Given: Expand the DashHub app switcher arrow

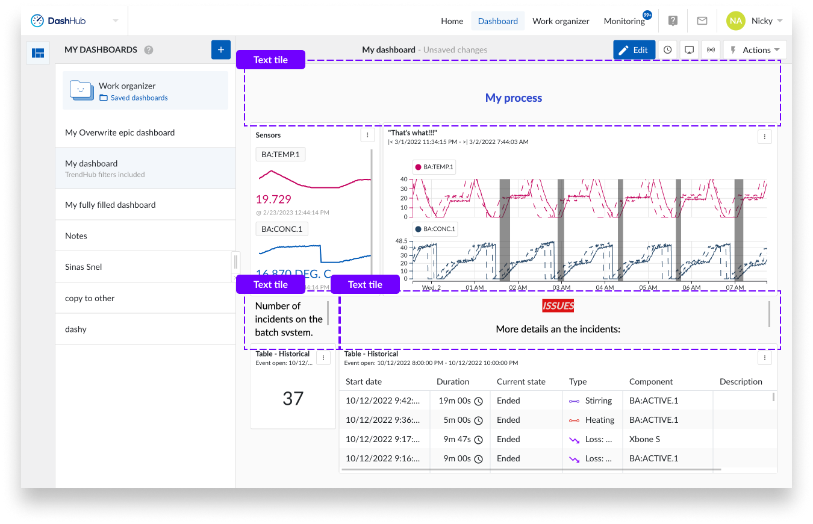Looking at the screenshot, I should pos(116,21).
